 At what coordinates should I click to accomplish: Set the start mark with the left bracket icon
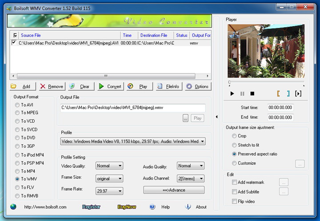(x=279, y=93)
